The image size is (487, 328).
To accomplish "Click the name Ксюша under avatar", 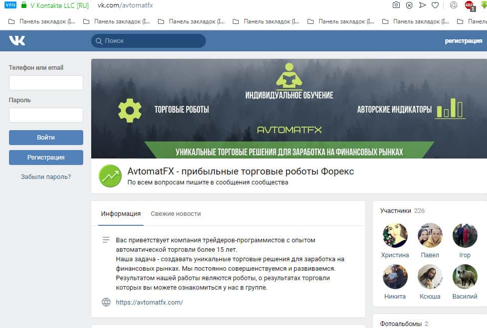I will 430,296.
